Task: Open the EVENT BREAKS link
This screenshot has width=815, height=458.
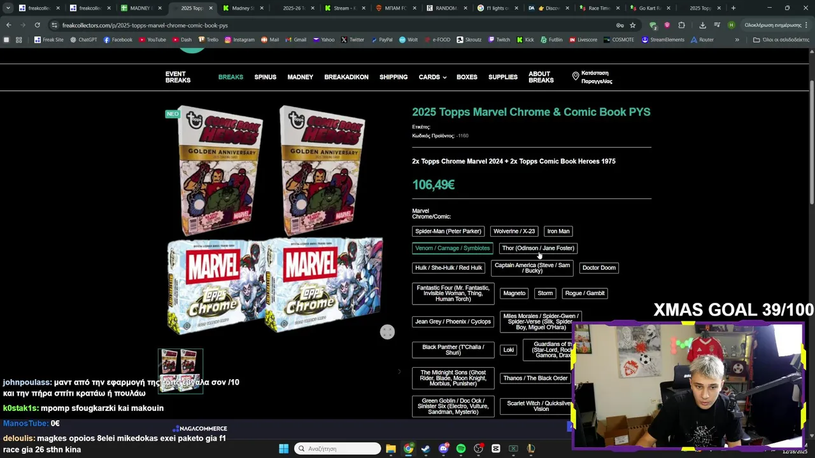Action: [178, 77]
